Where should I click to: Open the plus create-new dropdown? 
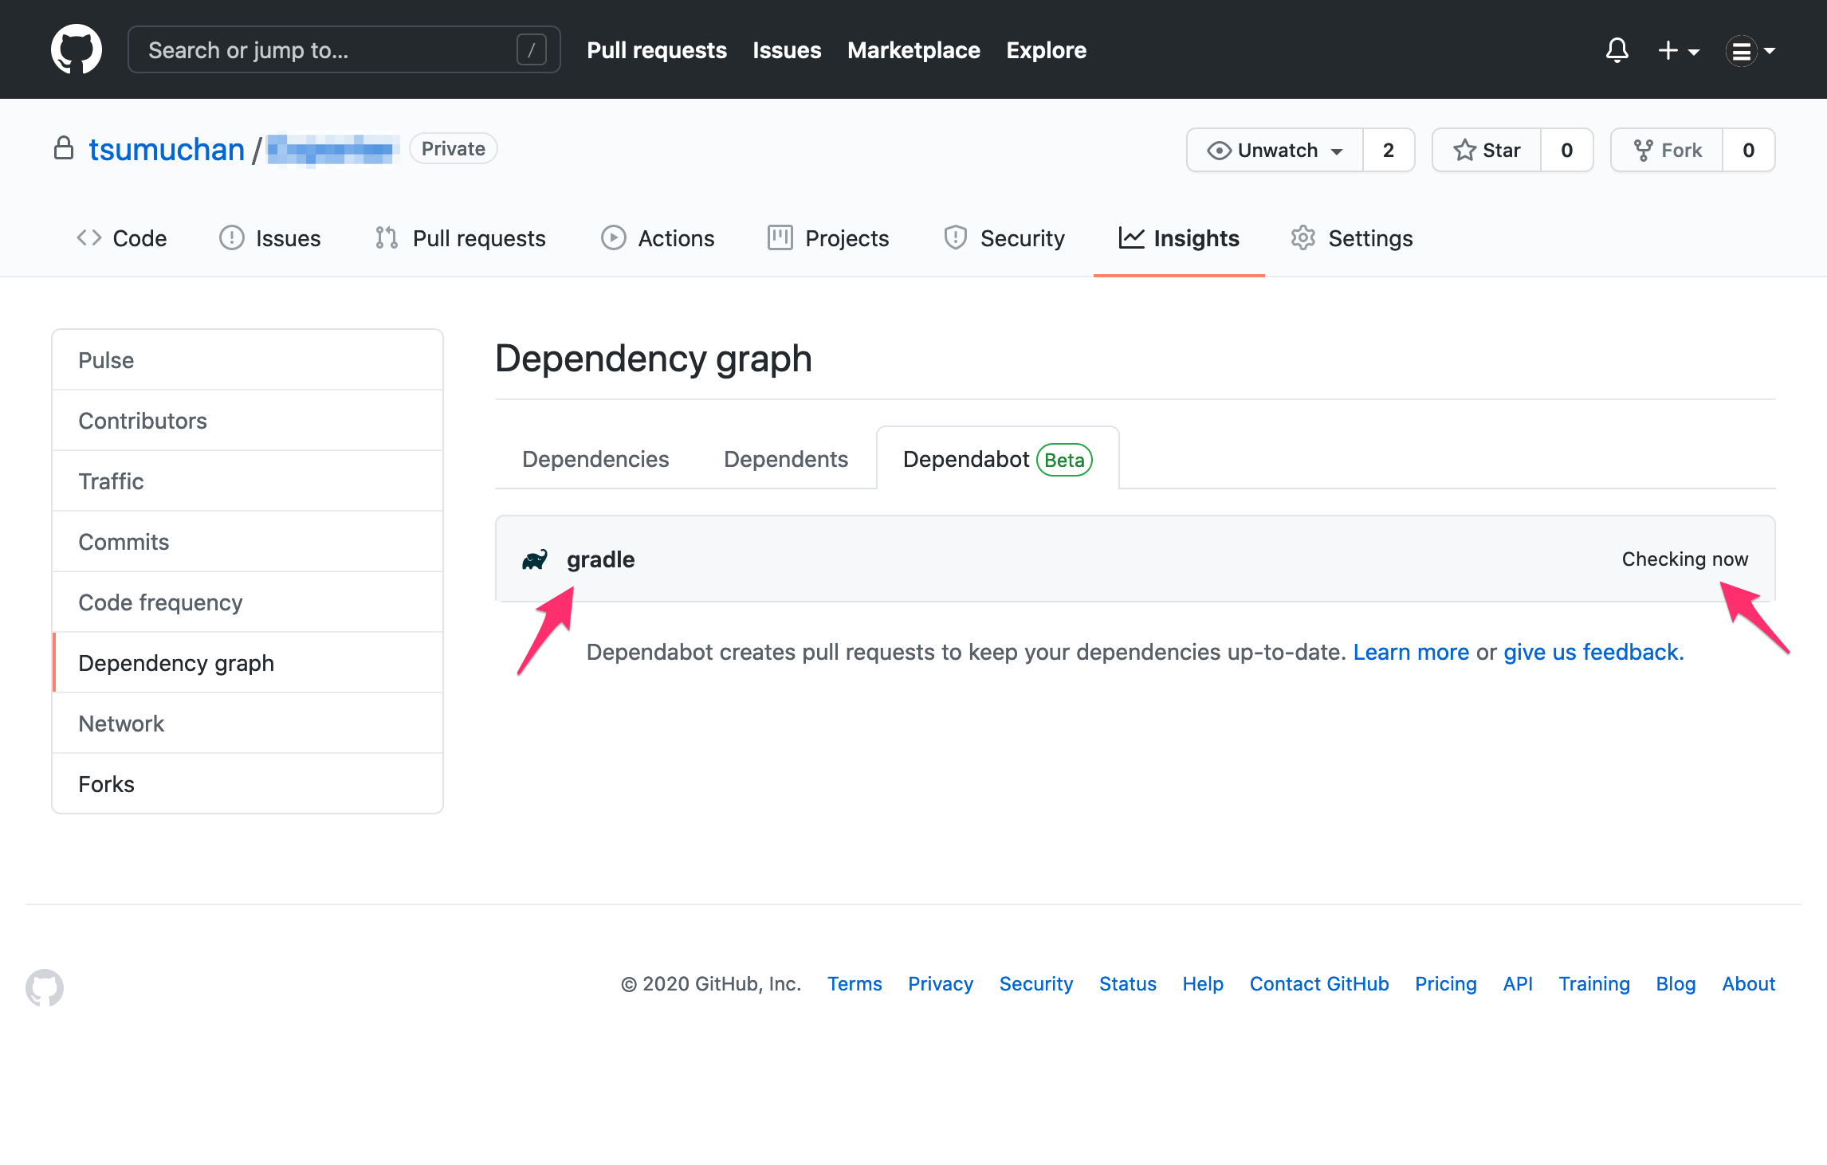pyautogui.click(x=1679, y=50)
